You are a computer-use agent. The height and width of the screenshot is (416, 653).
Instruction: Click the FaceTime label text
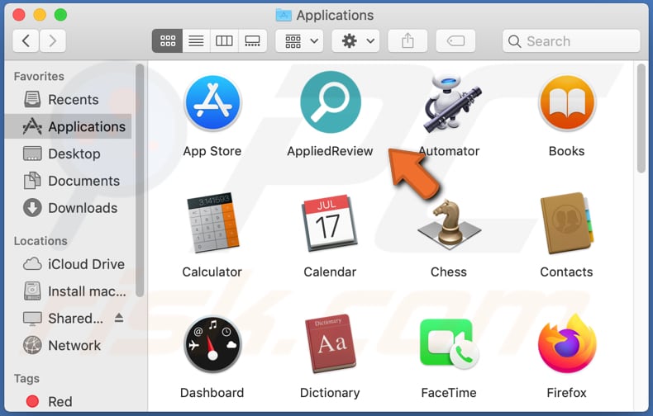click(x=449, y=393)
